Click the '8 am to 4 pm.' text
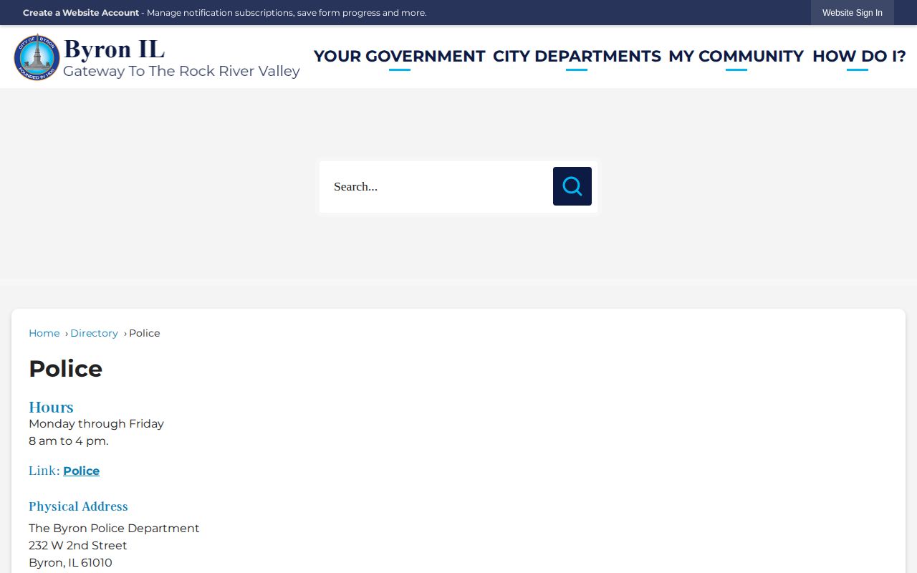This screenshot has height=573, width=917. [x=69, y=440]
